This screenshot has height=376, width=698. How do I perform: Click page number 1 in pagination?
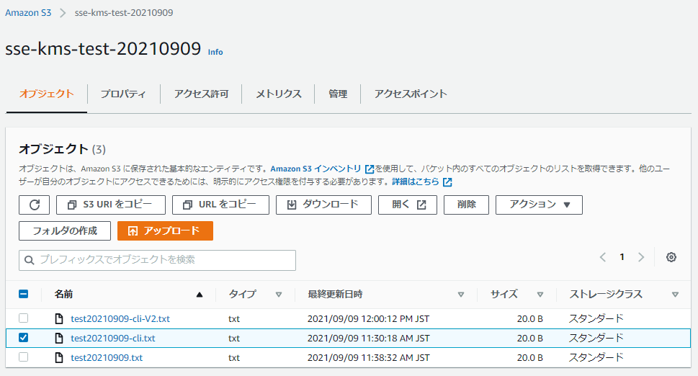click(x=622, y=257)
